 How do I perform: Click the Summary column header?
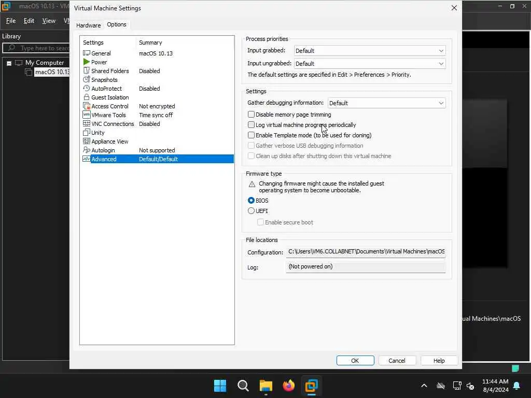(x=150, y=42)
